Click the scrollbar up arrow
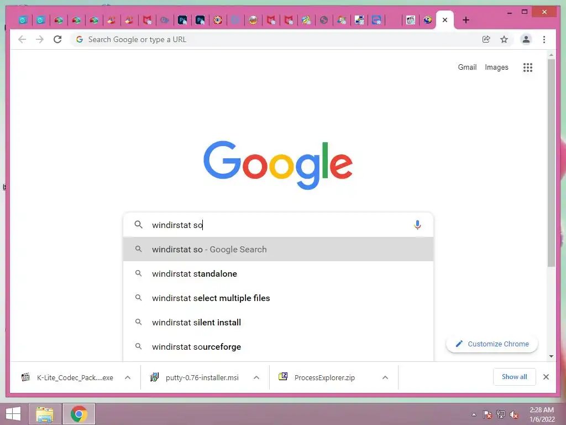The image size is (566, 425). click(x=551, y=55)
